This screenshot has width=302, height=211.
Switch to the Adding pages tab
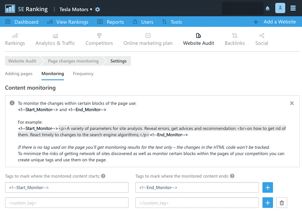(x=19, y=73)
